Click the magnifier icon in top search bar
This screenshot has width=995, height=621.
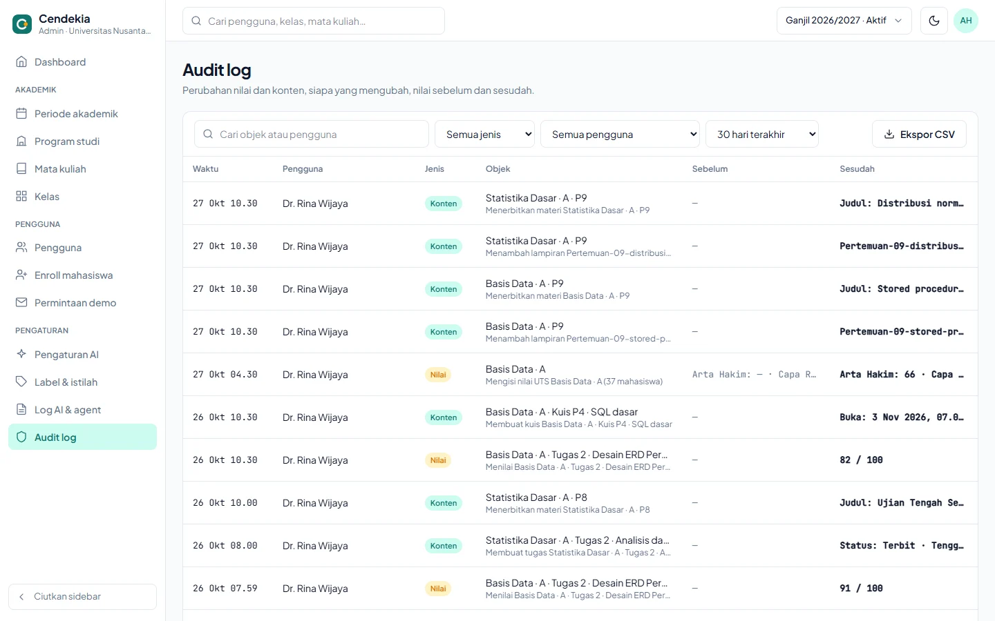[x=196, y=21]
